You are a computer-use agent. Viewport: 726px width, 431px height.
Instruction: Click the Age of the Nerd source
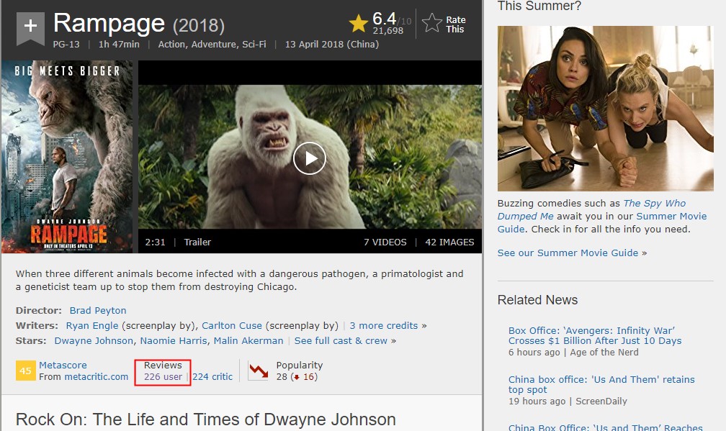[x=604, y=353]
